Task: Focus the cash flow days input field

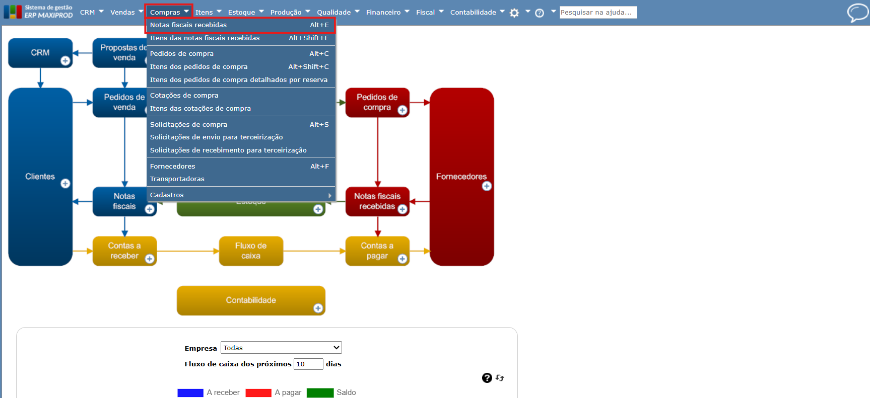Action: (x=308, y=364)
